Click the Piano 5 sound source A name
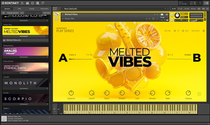The image size is (210, 125). click(x=73, y=55)
